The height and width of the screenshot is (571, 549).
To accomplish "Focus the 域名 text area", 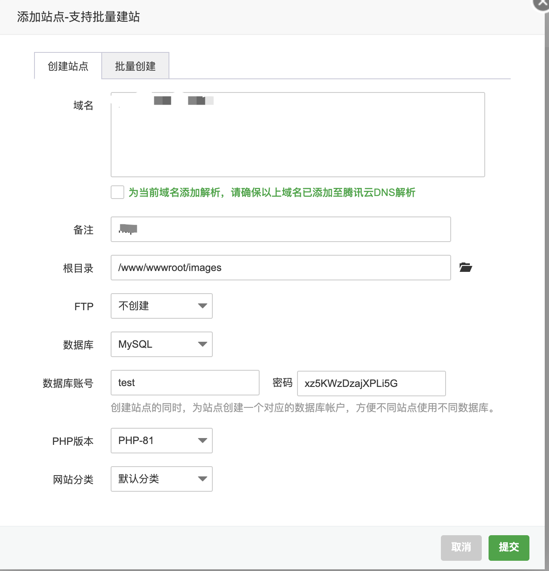I will click(x=298, y=141).
